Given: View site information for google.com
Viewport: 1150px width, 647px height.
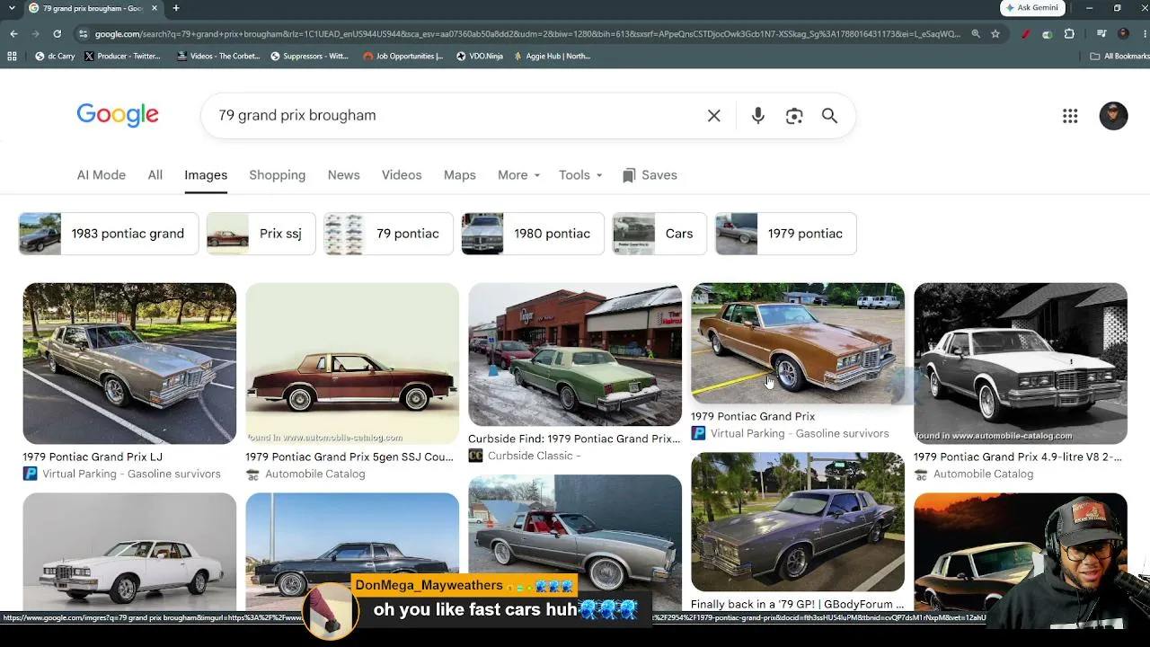Looking at the screenshot, I should coord(84,34).
